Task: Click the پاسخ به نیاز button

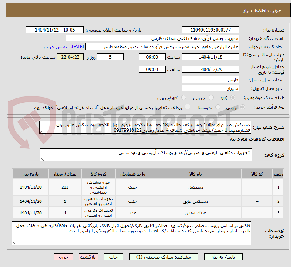Action: click(x=224, y=257)
